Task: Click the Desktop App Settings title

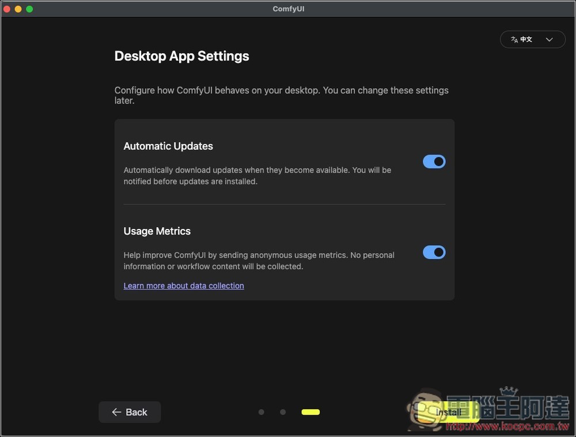Action: [x=181, y=56]
